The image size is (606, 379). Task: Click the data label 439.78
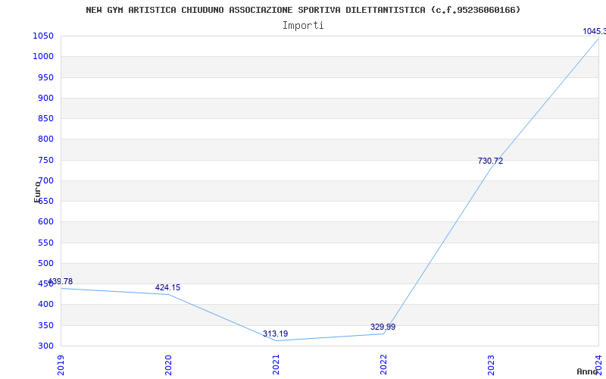pos(60,281)
